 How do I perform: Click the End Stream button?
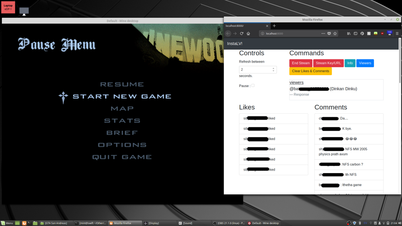tap(301, 63)
